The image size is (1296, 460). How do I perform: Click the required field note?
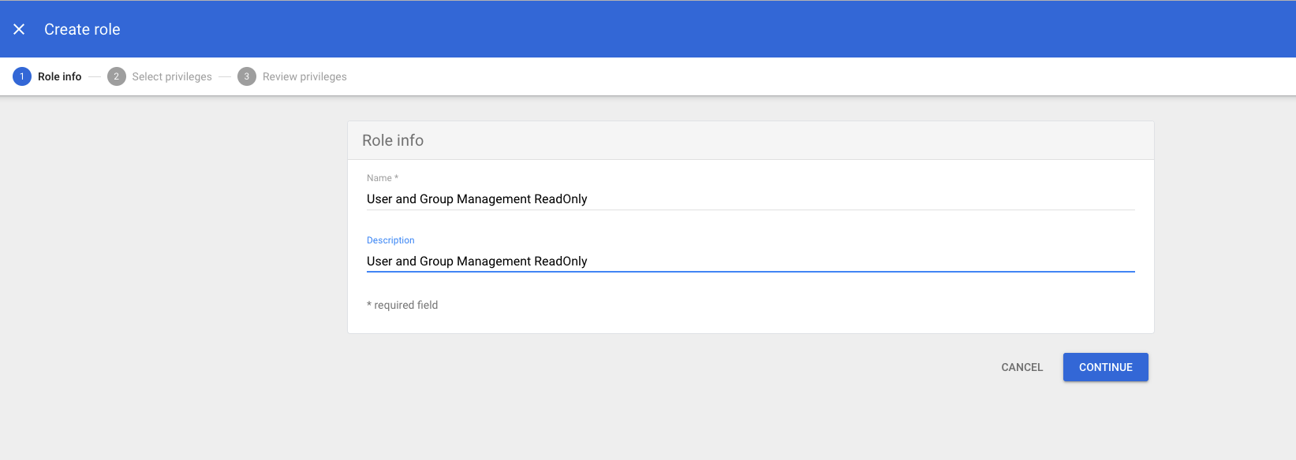402,305
